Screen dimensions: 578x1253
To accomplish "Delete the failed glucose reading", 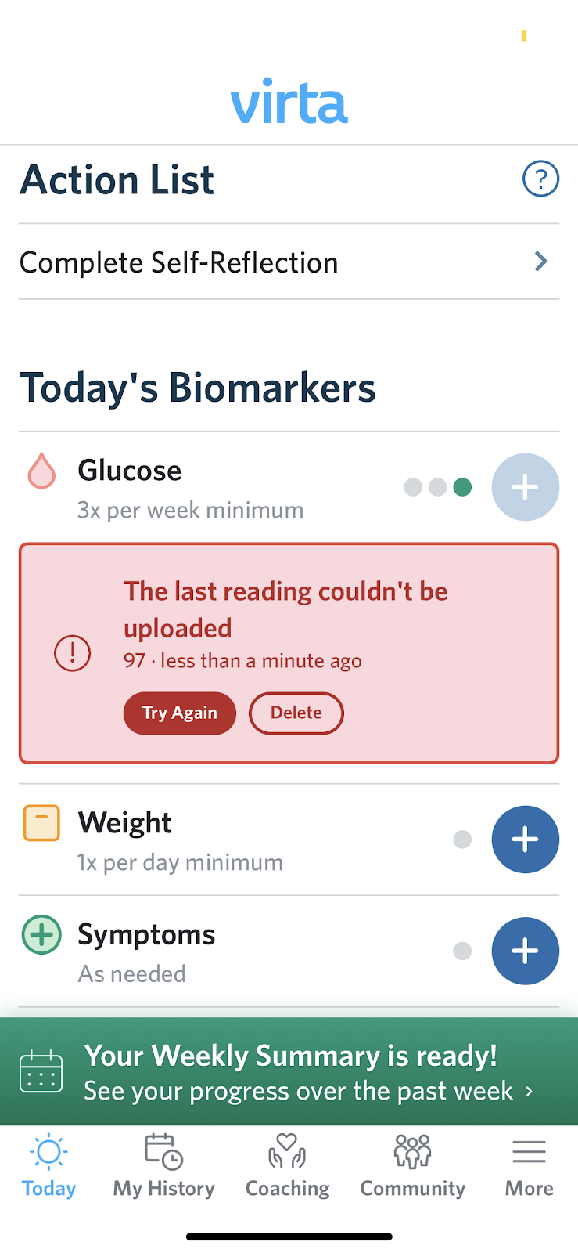I will [x=296, y=713].
